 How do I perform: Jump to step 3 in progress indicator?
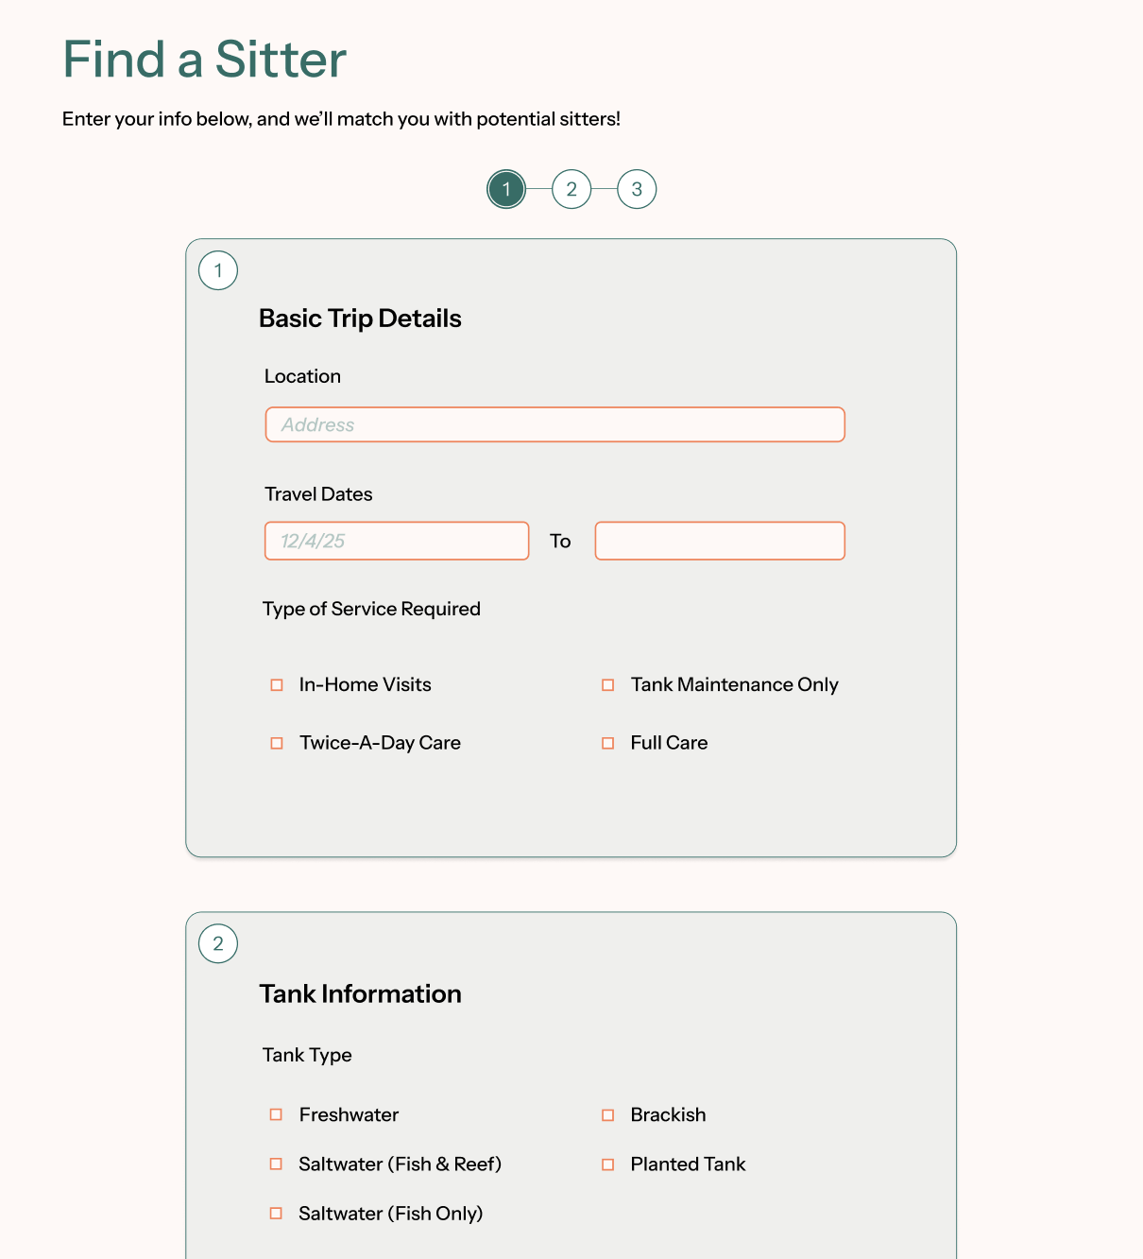click(x=637, y=189)
